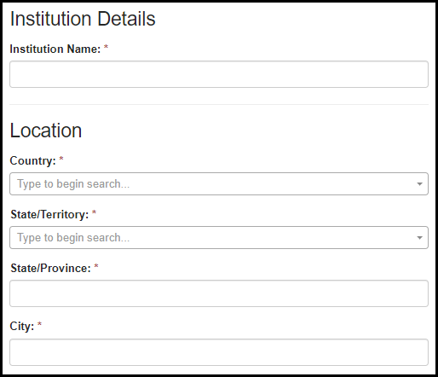
Task: Open the Country search dropdown
Action: 219,183
